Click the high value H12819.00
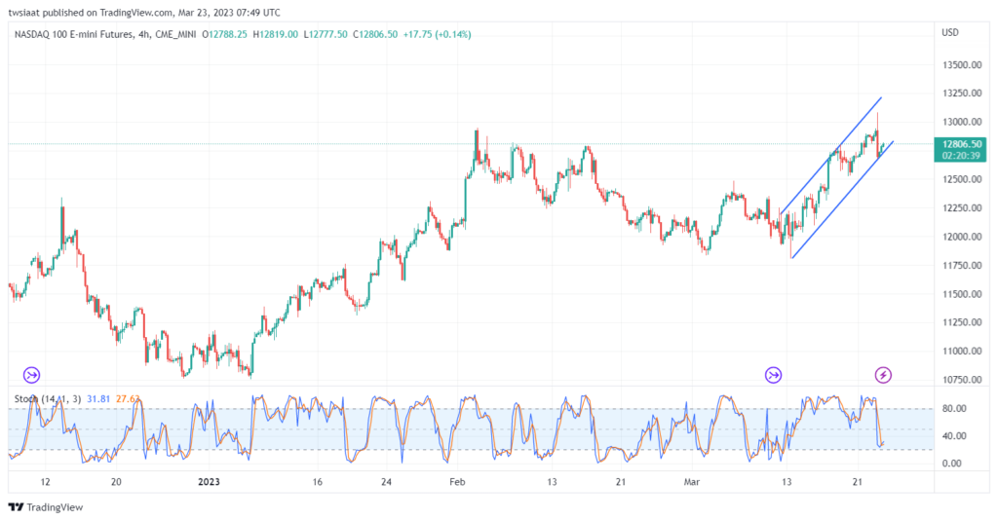The width and height of the screenshot is (998, 521). click(275, 34)
